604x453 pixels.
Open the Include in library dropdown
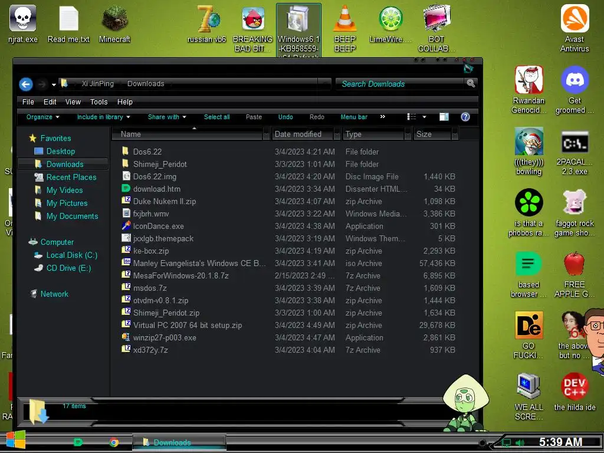104,117
